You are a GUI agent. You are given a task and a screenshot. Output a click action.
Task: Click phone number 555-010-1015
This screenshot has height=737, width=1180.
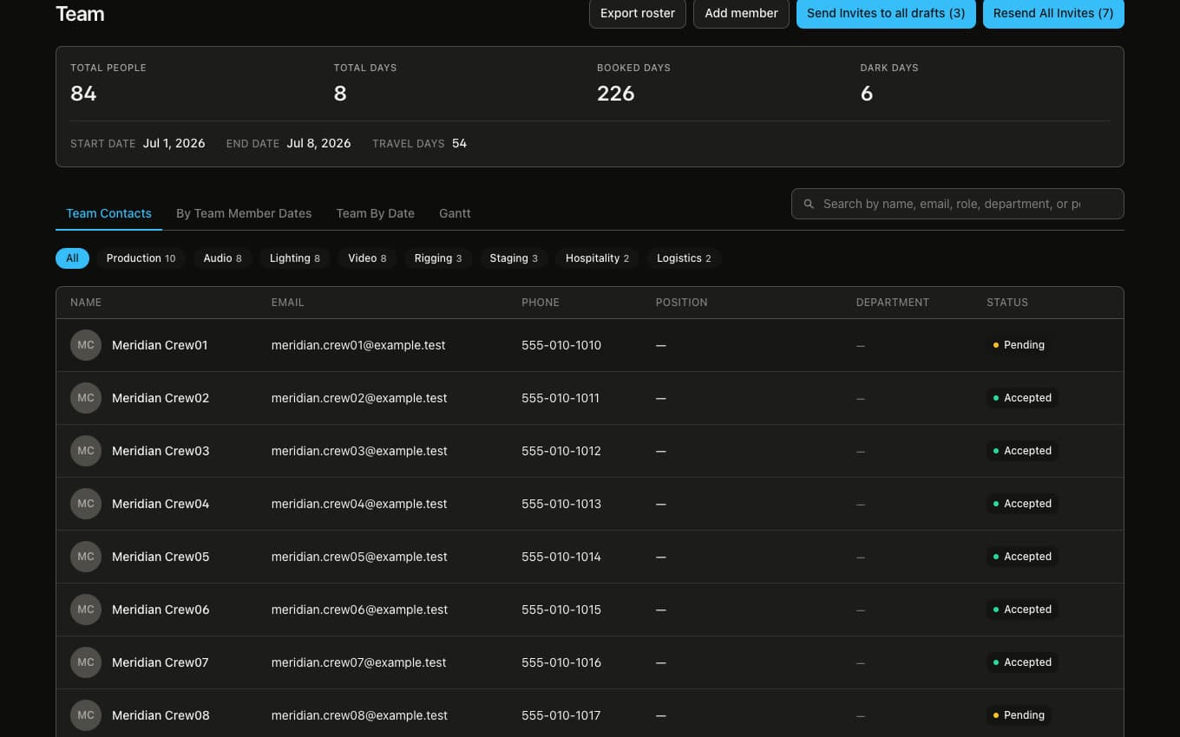pyautogui.click(x=561, y=610)
